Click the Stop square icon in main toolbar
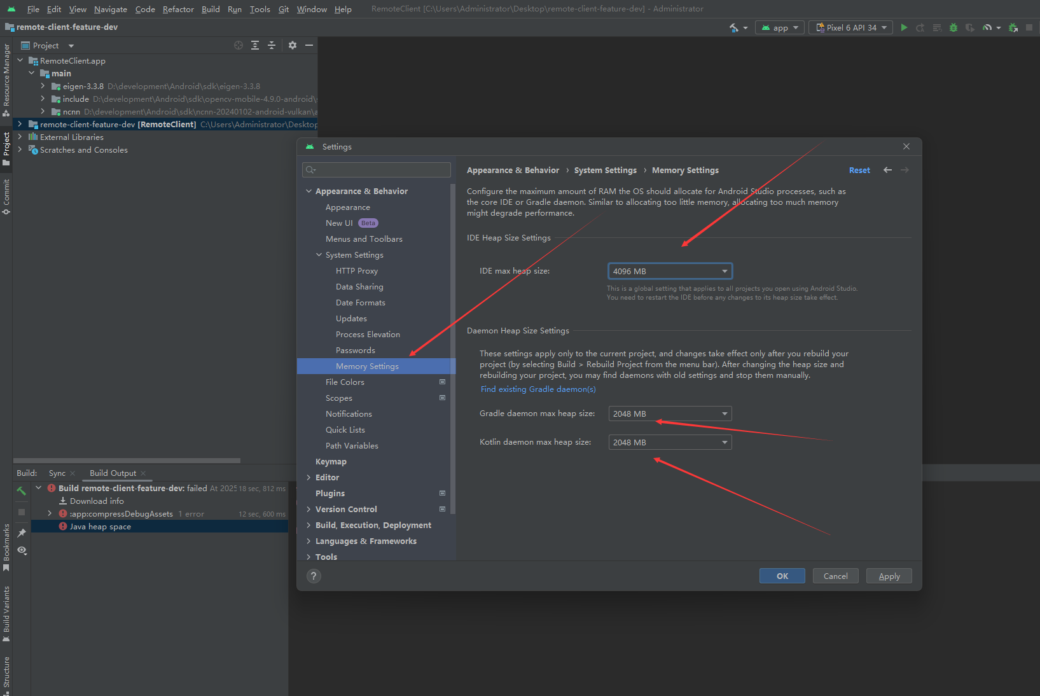Image resolution: width=1040 pixels, height=696 pixels. (x=1029, y=27)
